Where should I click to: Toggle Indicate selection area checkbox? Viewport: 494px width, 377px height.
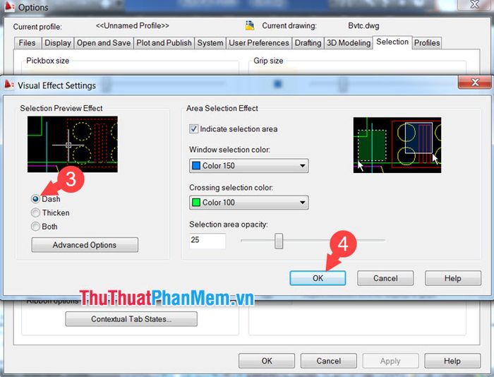click(193, 129)
